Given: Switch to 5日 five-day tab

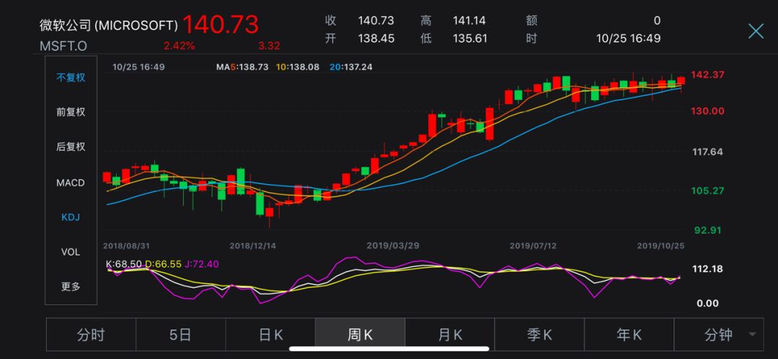Looking at the screenshot, I should (x=181, y=335).
